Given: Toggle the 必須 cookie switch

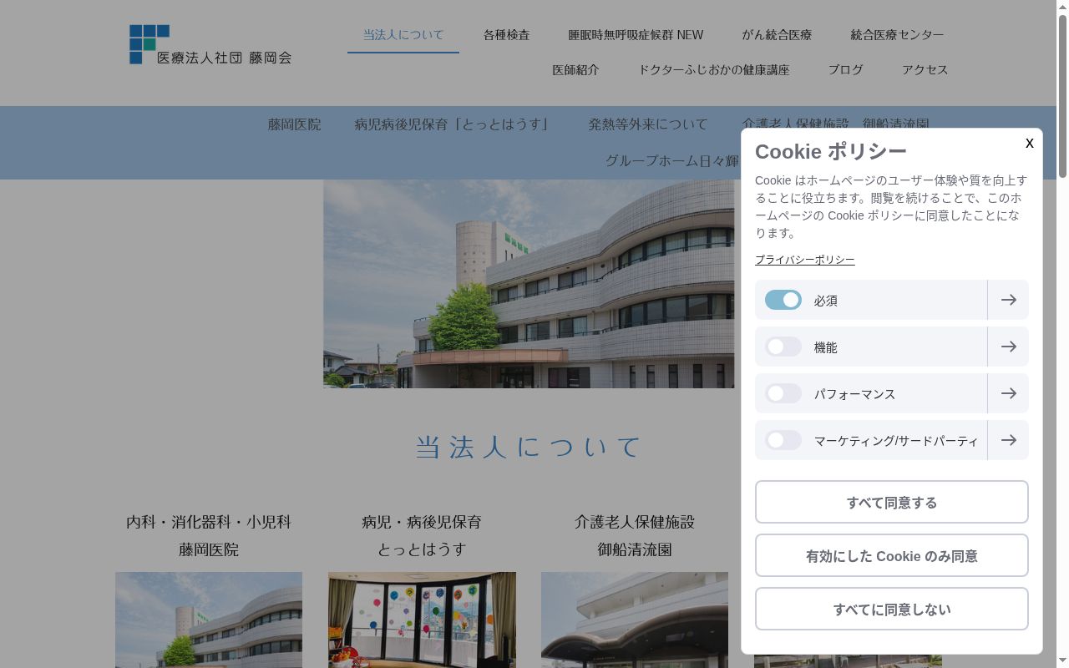Looking at the screenshot, I should click(783, 300).
